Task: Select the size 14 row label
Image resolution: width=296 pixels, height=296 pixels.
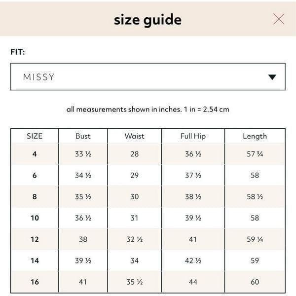Action: tap(35, 260)
